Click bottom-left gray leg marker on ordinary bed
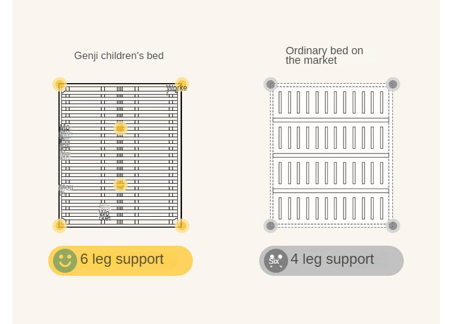 [x=271, y=226]
